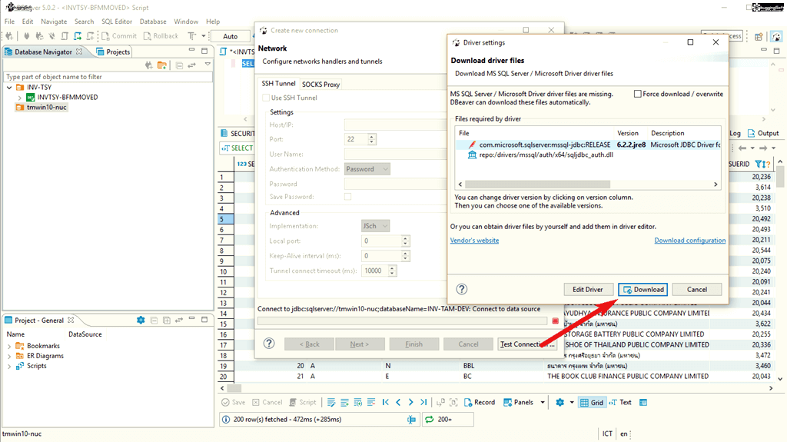The width and height of the screenshot is (787, 442).
Task: Open the Navigate menu
Action: coord(54,22)
